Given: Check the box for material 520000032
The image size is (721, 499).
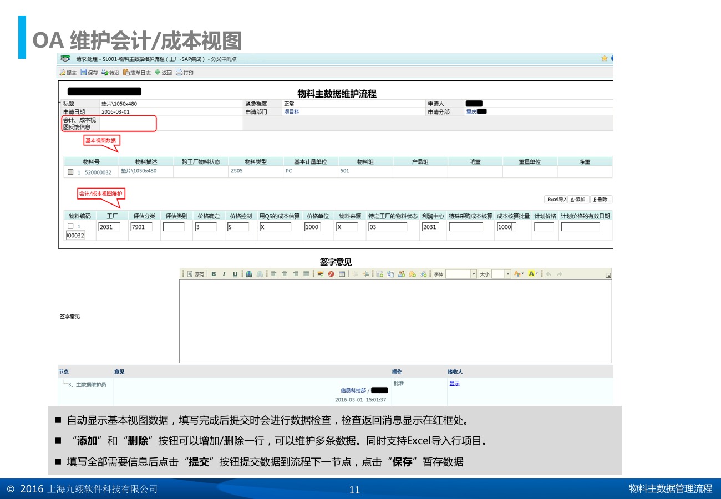Looking at the screenshot, I should point(70,172).
